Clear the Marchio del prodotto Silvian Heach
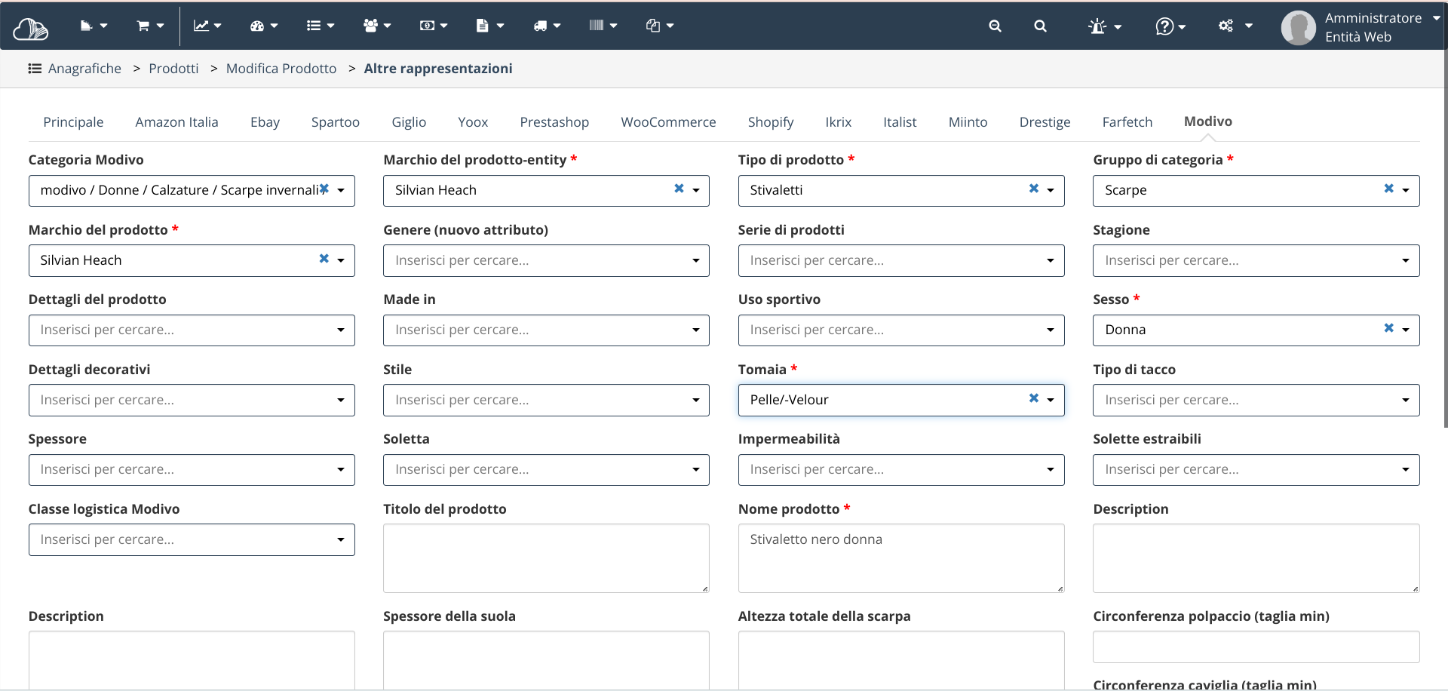The width and height of the screenshot is (1448, 691). pos(324,259)
